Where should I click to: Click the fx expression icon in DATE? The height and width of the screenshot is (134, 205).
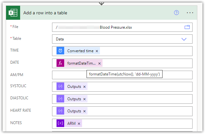pos(60,63)
